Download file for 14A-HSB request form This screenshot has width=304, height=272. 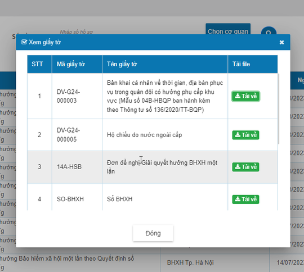[245, 167]
